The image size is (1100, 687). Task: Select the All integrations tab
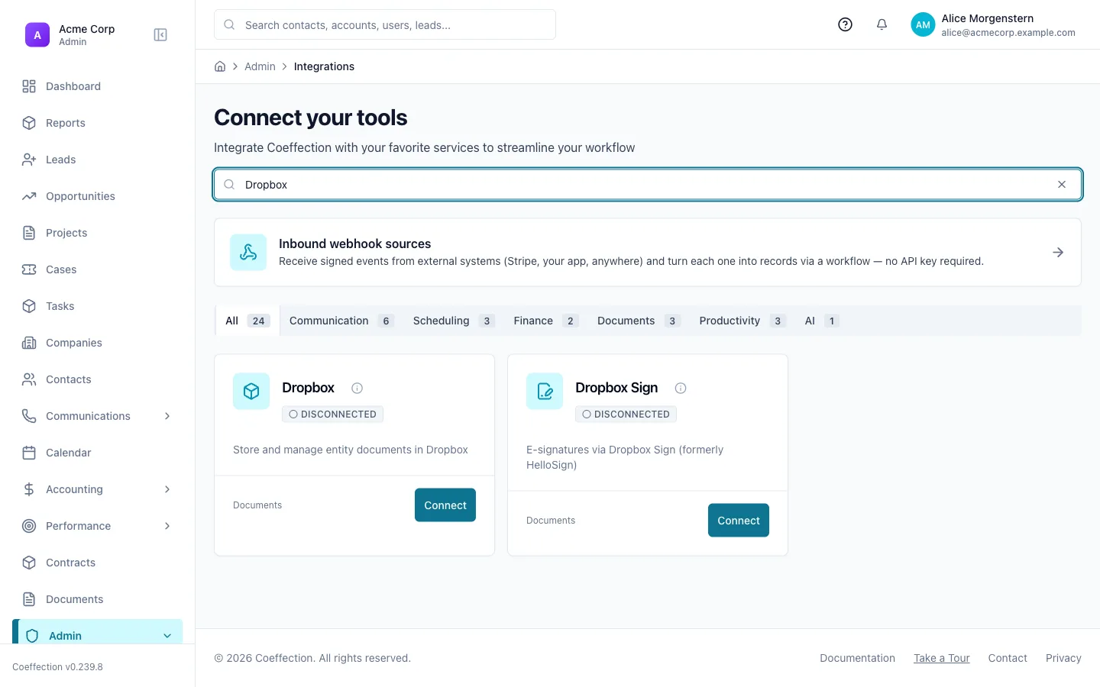(247, 321)
